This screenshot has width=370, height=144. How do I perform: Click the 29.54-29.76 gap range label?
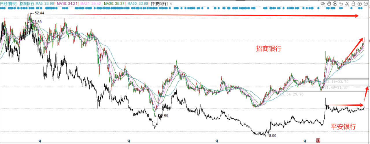pos(291,94)
